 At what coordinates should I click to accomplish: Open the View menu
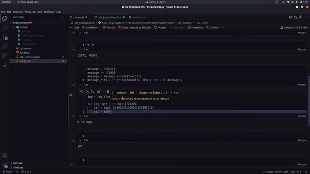(28, 12)
